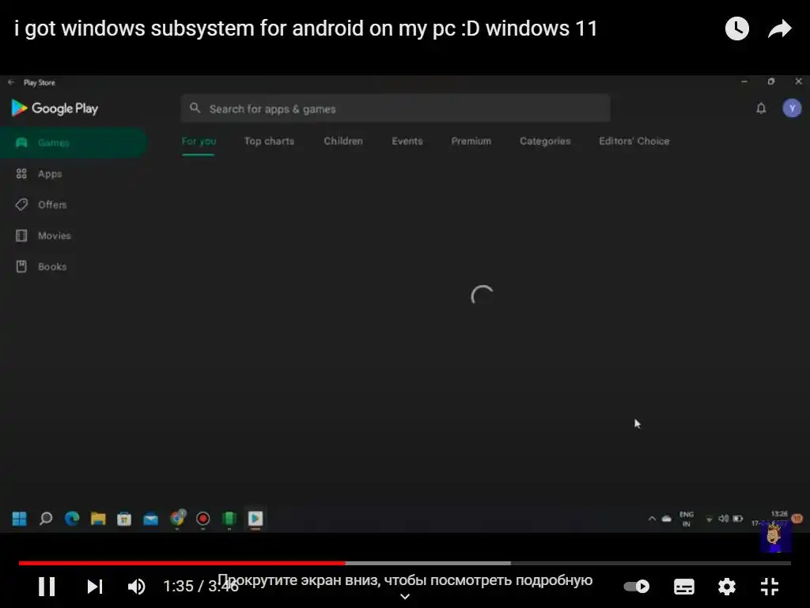
Task: Switch to the For you tab
Action: click(199, 141)
